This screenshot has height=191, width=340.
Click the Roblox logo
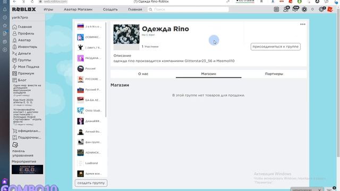[24, 10]
